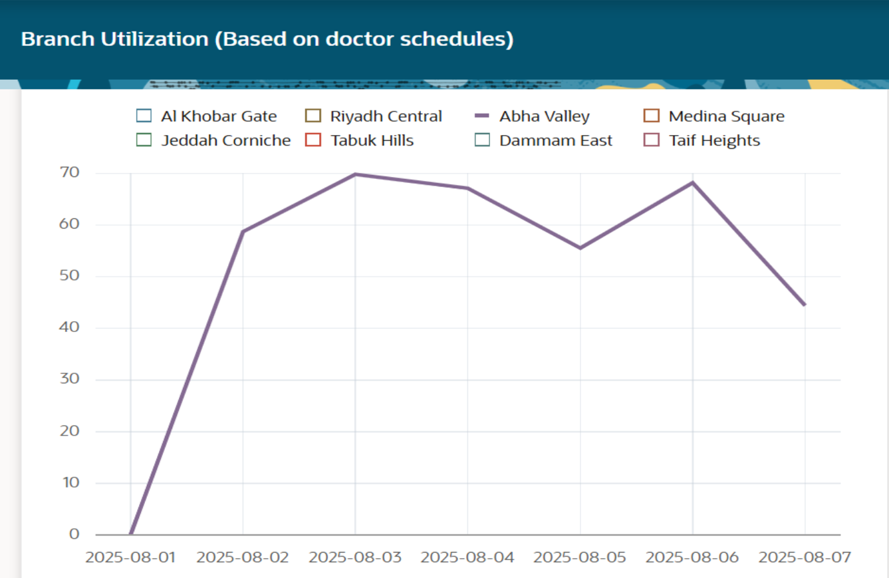Click the 2025-08-01 x-axis date label

(130, 557)
